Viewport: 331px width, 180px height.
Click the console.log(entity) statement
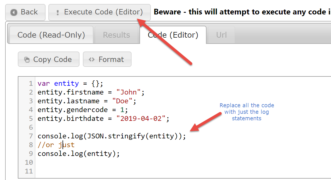coord(79,154)
